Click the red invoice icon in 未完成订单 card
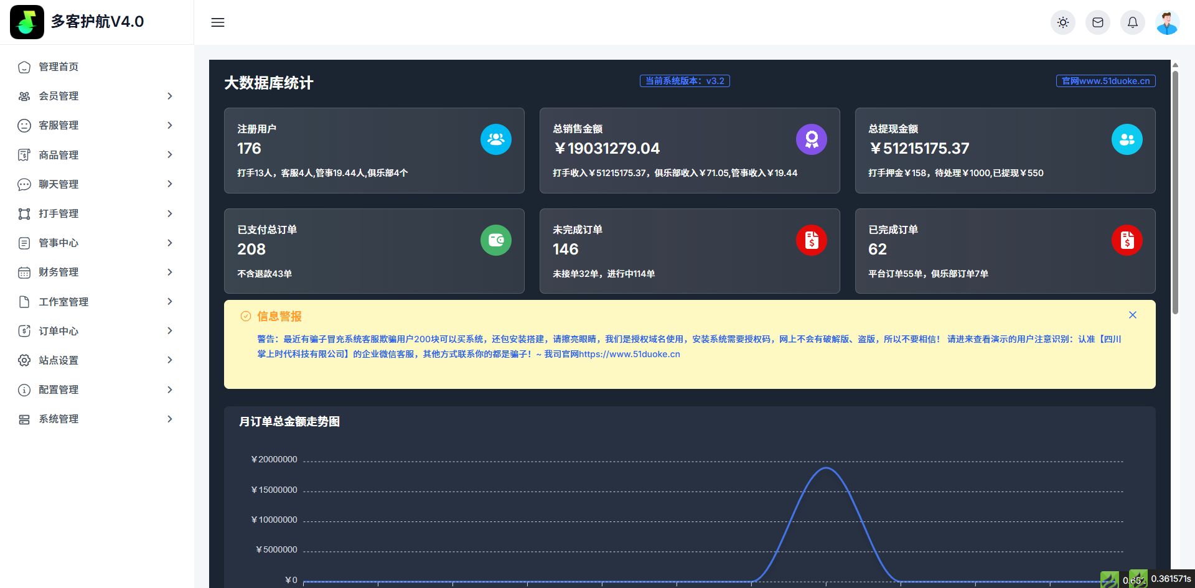Image resolution: width=1195 pixels, height=588 pixels. coord(811,240)
